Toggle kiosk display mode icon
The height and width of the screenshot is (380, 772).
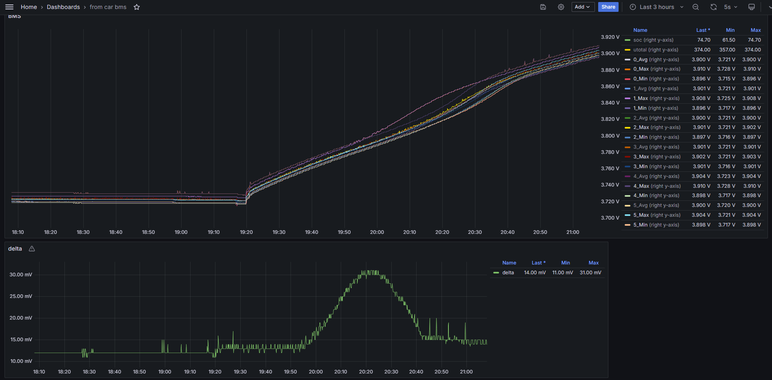click(751, 7)
